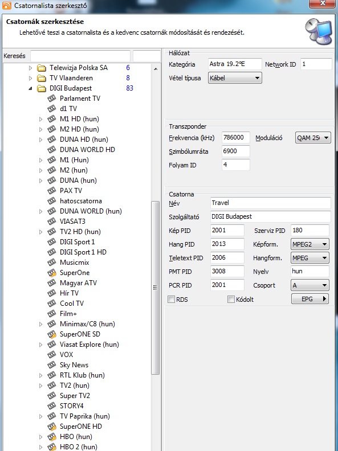The height and width of the screenshot is (451, 338).
Task: Collapse the DIGI Budapest folder
Action: pos(31,88)
